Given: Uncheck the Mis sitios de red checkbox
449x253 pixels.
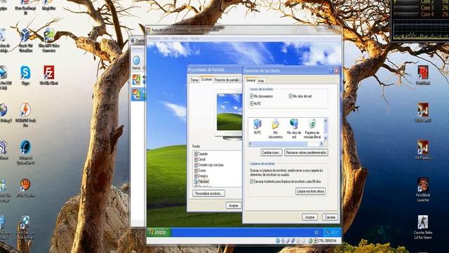Looking at the screenshot, I should (x=290, y=96).
